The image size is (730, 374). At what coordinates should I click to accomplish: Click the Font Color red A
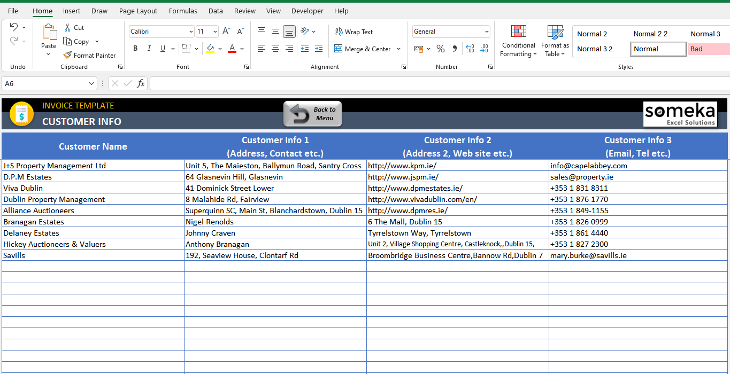tap(232, 49)
